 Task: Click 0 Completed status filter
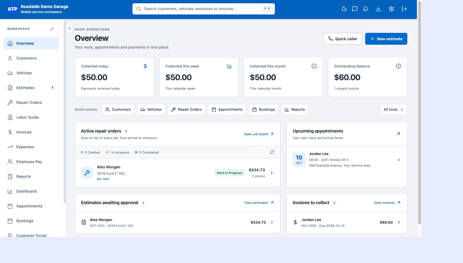coord(147,152)
